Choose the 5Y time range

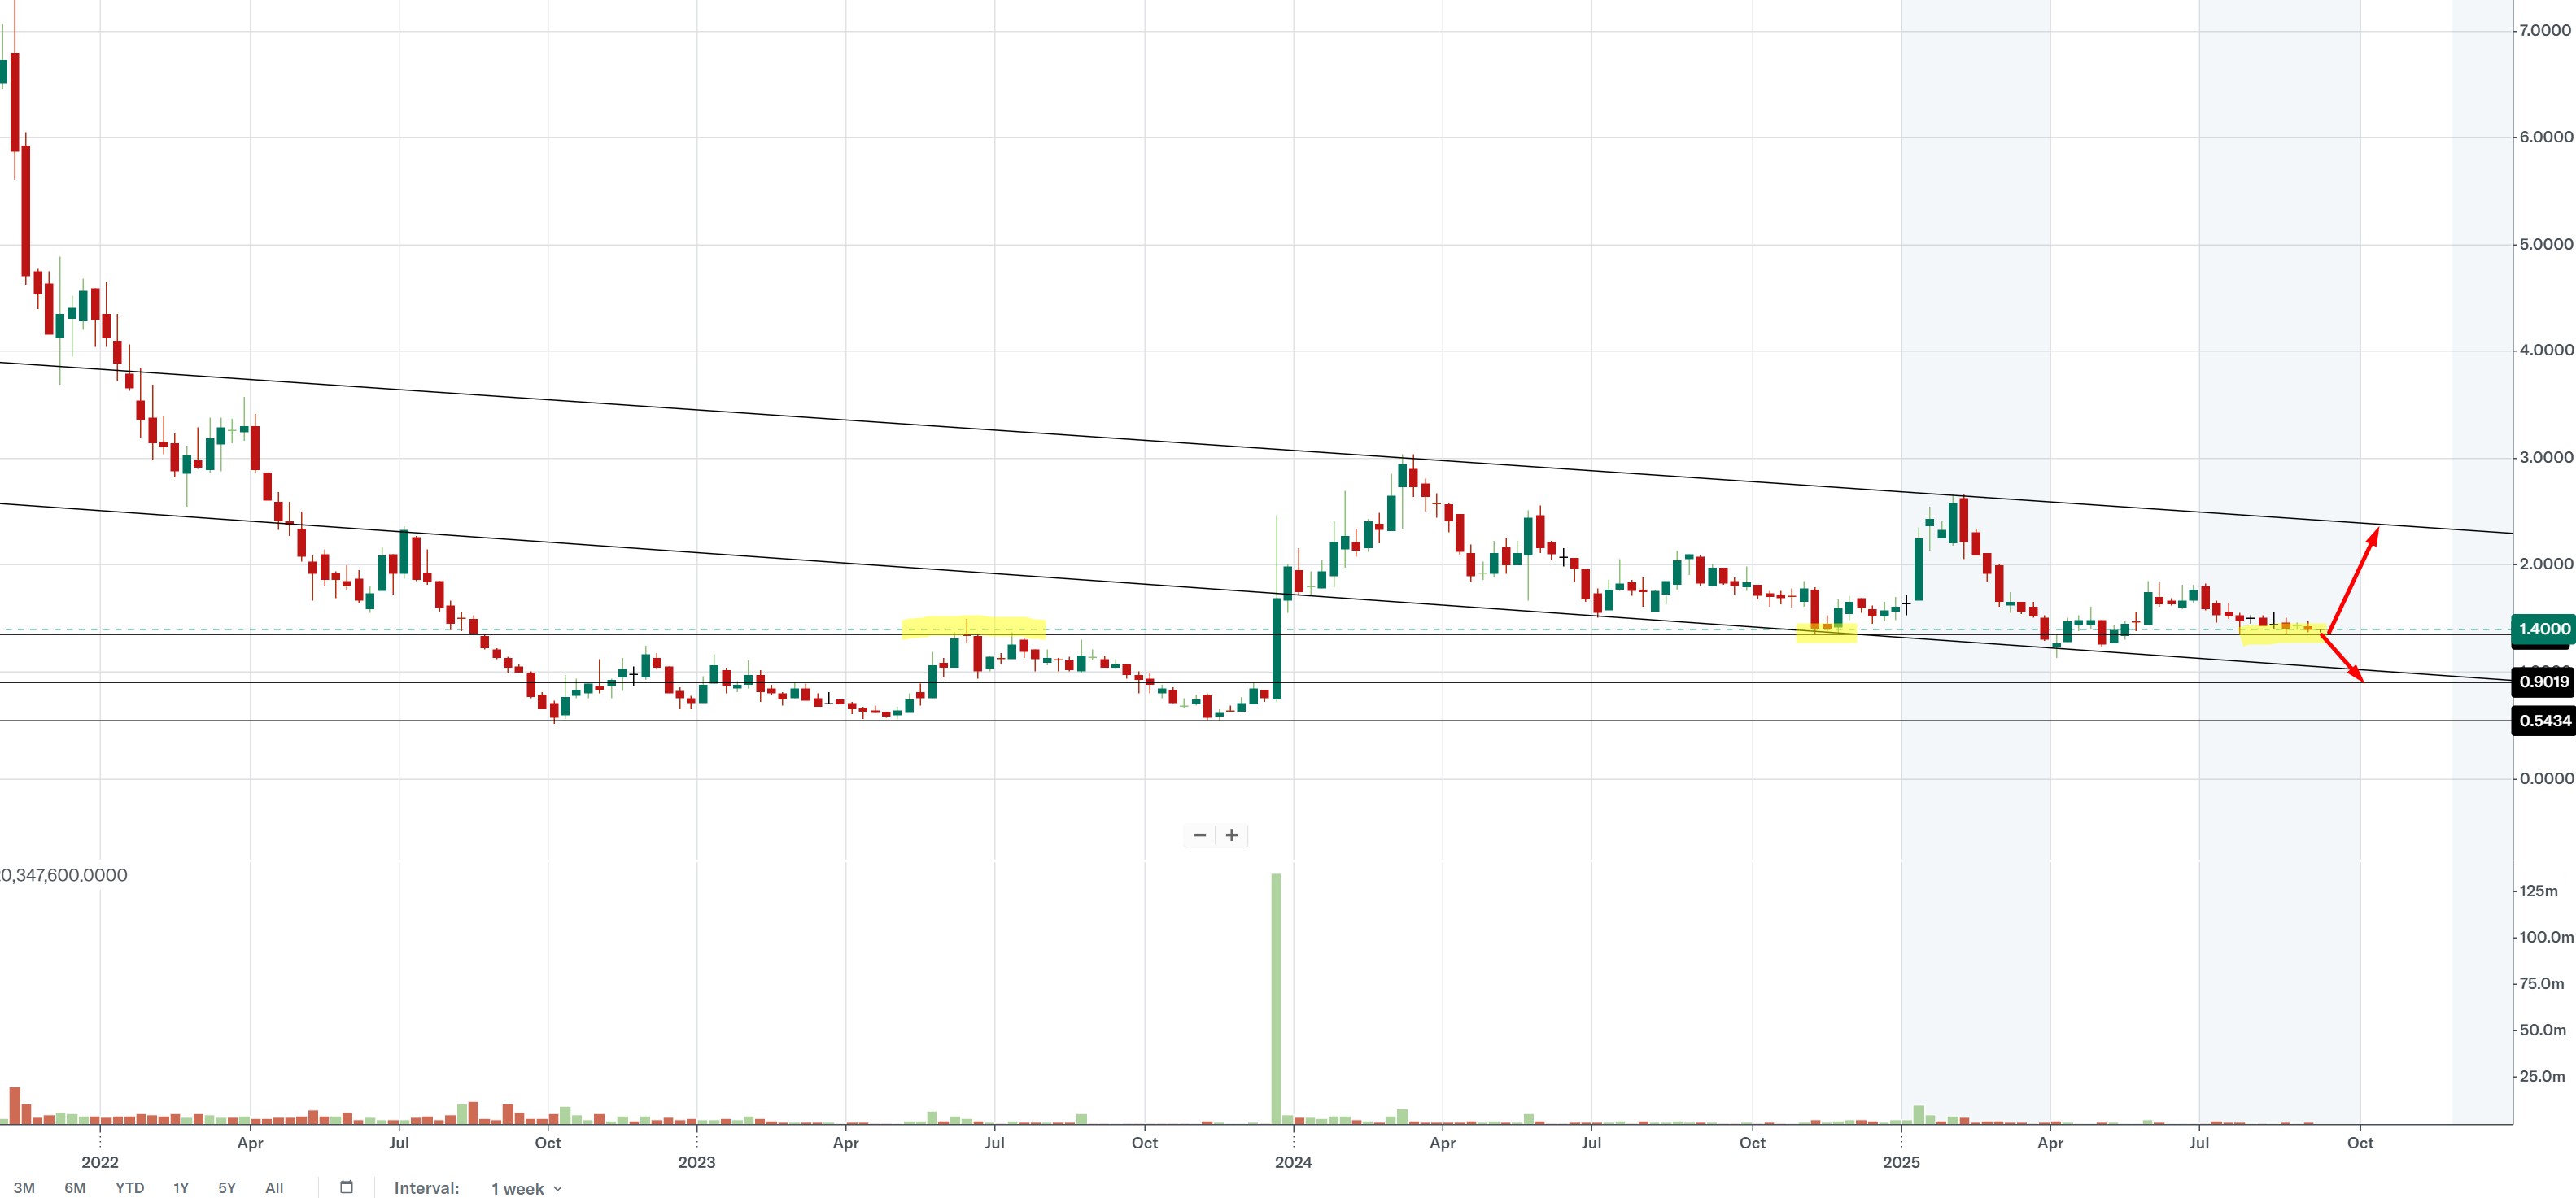(x=227, y=1188)
